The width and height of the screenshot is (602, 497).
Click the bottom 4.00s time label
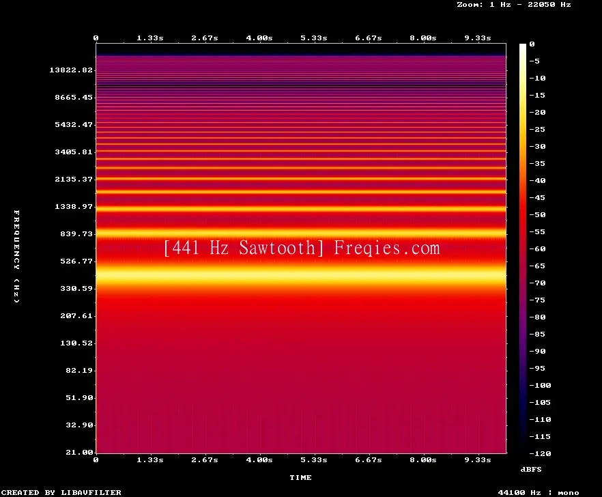click(x=259, y=459)
